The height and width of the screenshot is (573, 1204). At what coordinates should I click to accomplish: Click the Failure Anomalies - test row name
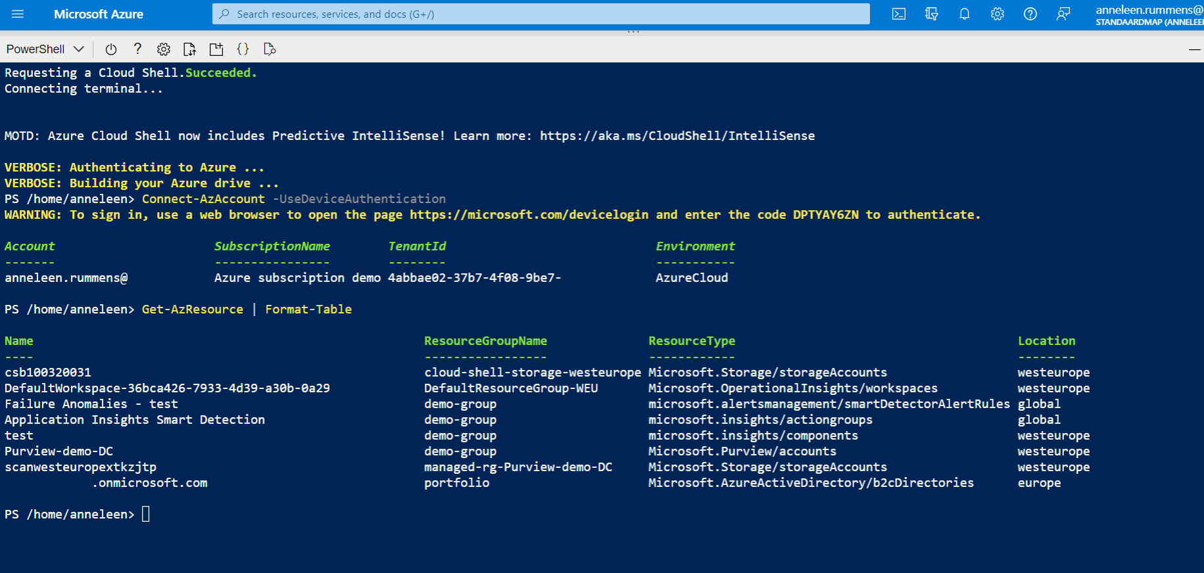(x=91, y=404)
